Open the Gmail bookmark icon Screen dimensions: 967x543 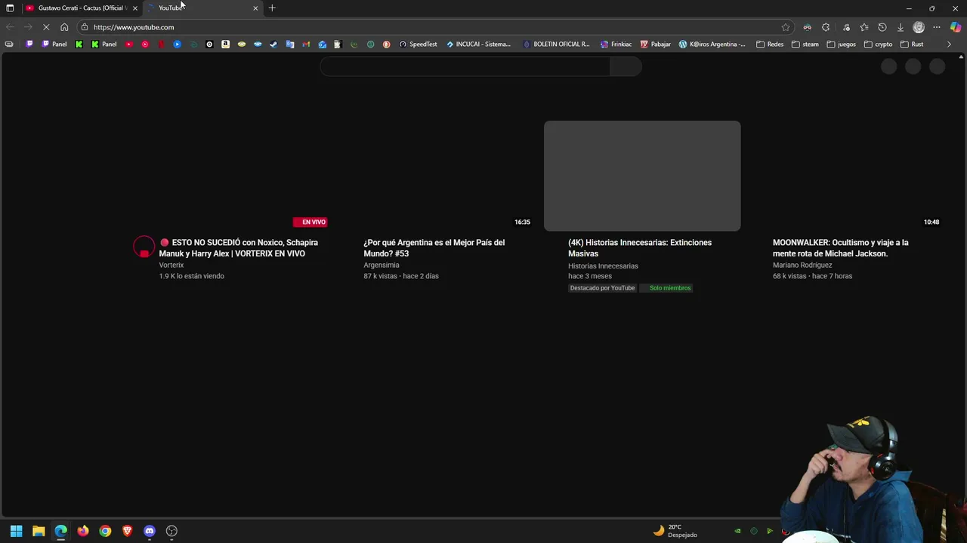click(x=306, y=44)
